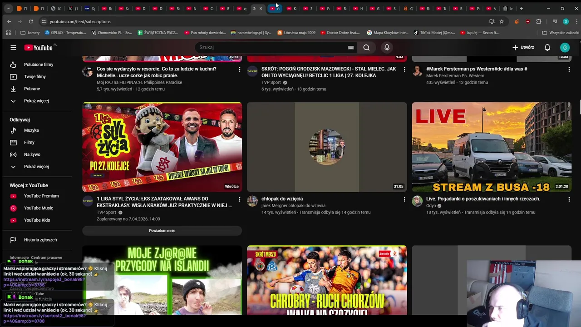
Task: Open options menu for Moj RAJ na FILIPINACH video
Action: tap(240, 69)
